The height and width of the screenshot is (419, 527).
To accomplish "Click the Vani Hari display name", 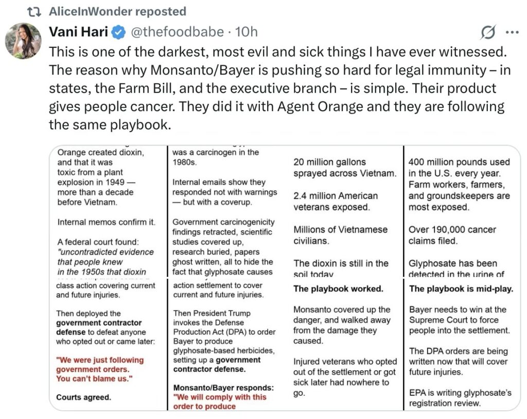I will coord(78,32).
